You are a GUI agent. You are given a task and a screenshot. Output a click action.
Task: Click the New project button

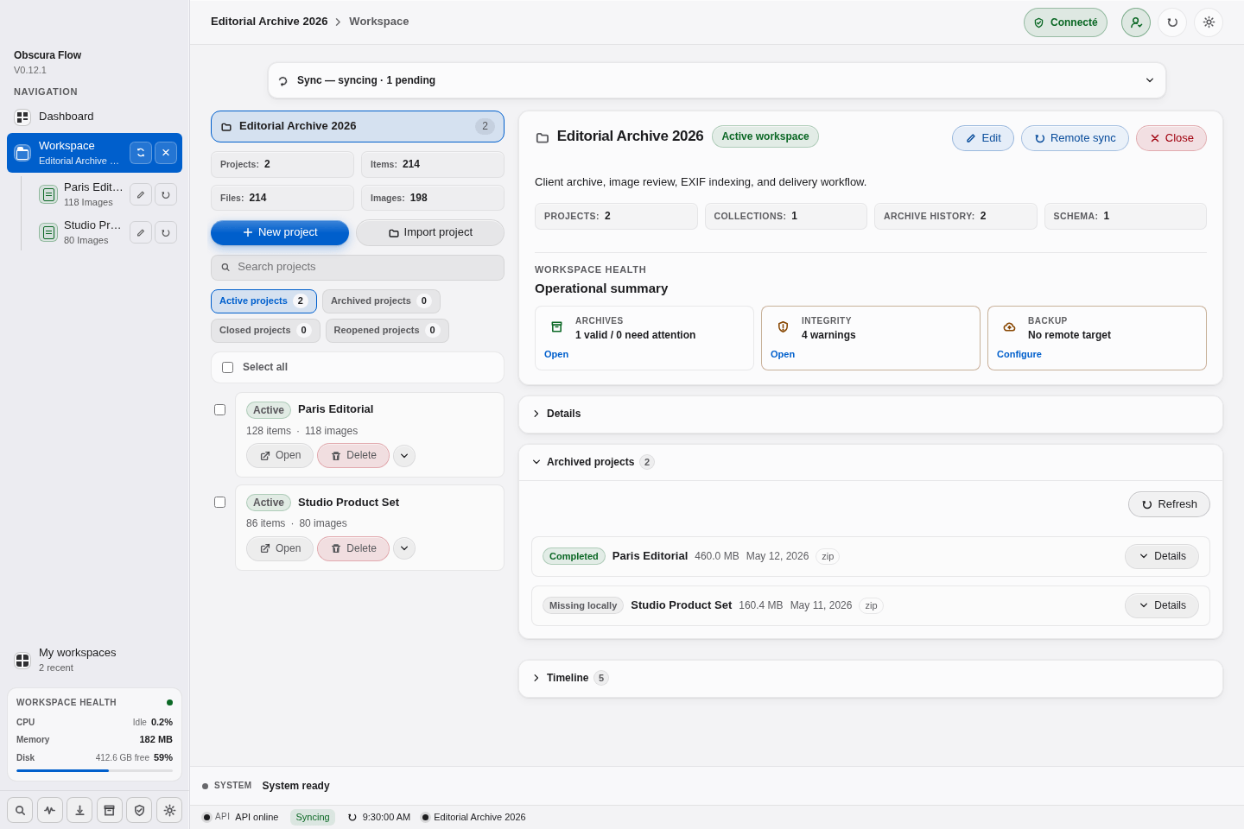tap(280, 232)
